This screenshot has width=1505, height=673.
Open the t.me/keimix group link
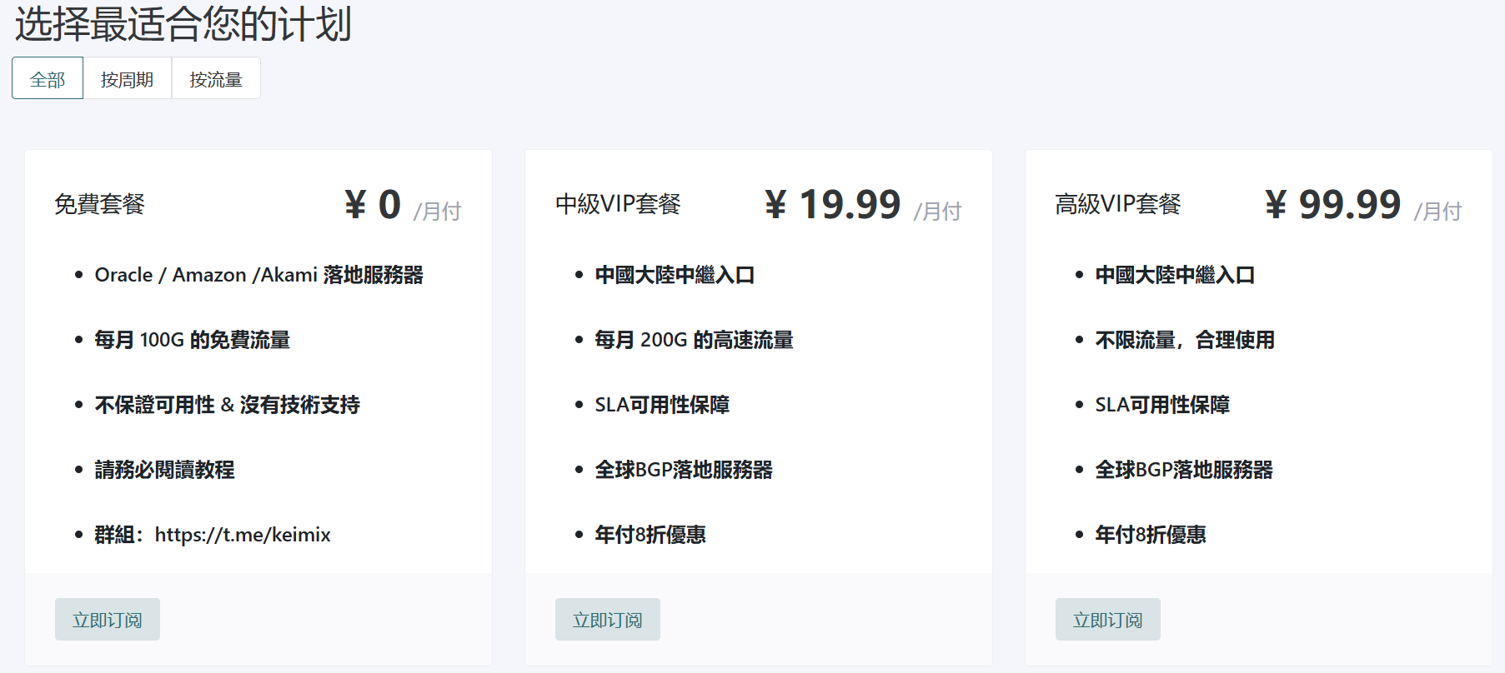pos(243,535)
